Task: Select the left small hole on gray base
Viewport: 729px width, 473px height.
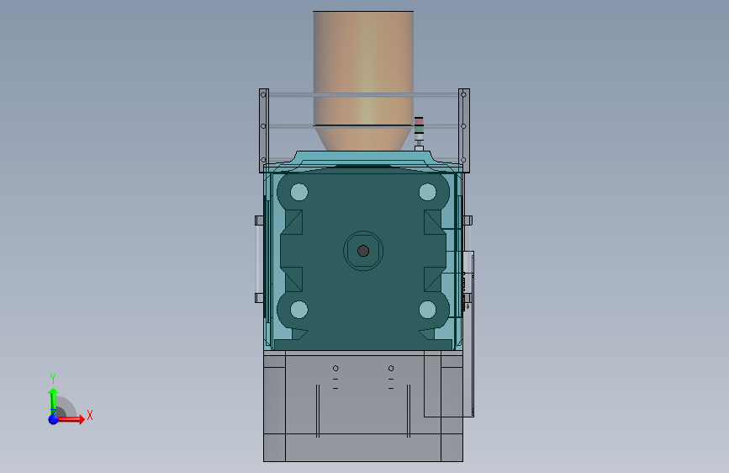Action: (335, 369)
